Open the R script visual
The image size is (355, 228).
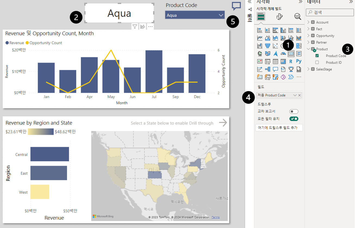point(291,61)
